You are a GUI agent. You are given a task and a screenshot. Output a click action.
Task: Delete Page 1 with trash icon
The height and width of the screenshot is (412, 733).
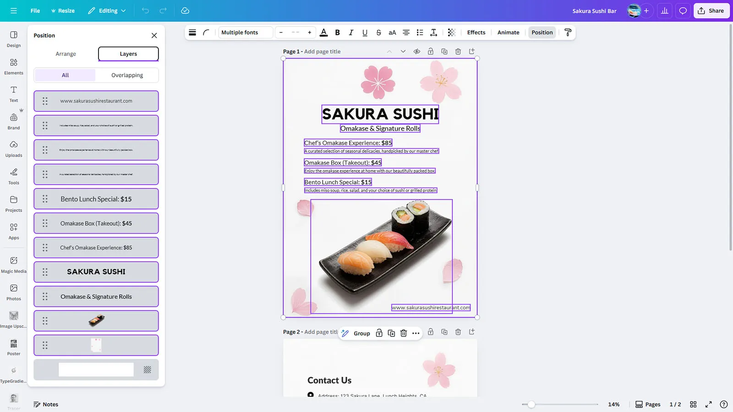458,52
